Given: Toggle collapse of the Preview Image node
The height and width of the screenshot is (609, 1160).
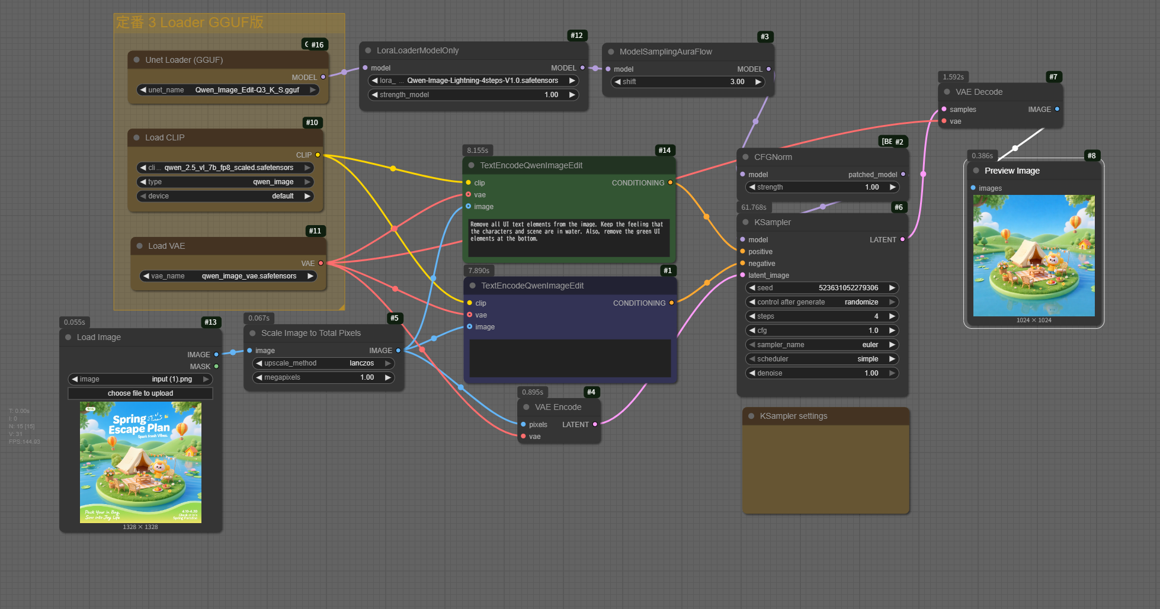Looking at the screenshot, I should (x=976, y=171).
